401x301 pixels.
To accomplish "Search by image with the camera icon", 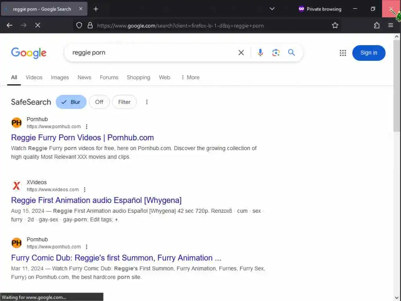I will pos(276,53).
